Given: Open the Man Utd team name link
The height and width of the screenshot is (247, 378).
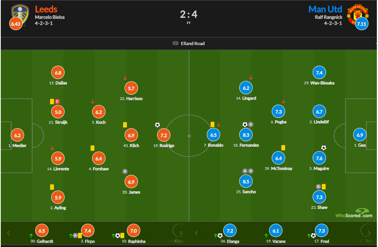Looking at the screenshot, I should coord(325,9).
